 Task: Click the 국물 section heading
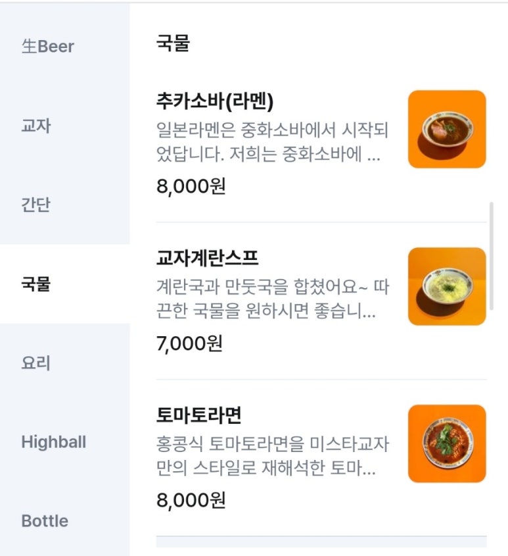point(173,43)
